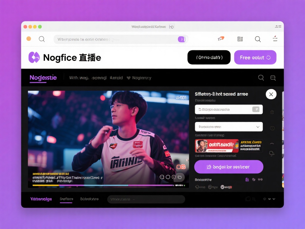The width and height of the screenshot is (305, 229).
Task: Click the search icon in the dark navigation bar
Action: point(261,78)
